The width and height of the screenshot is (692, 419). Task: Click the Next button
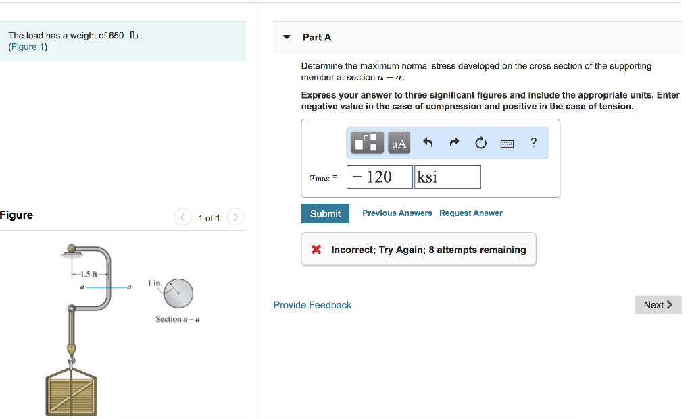tap(658, 305)
